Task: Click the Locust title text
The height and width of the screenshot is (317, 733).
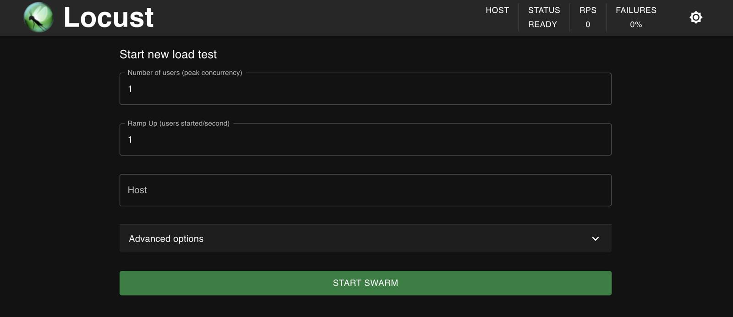Action: tap(109, 17)
